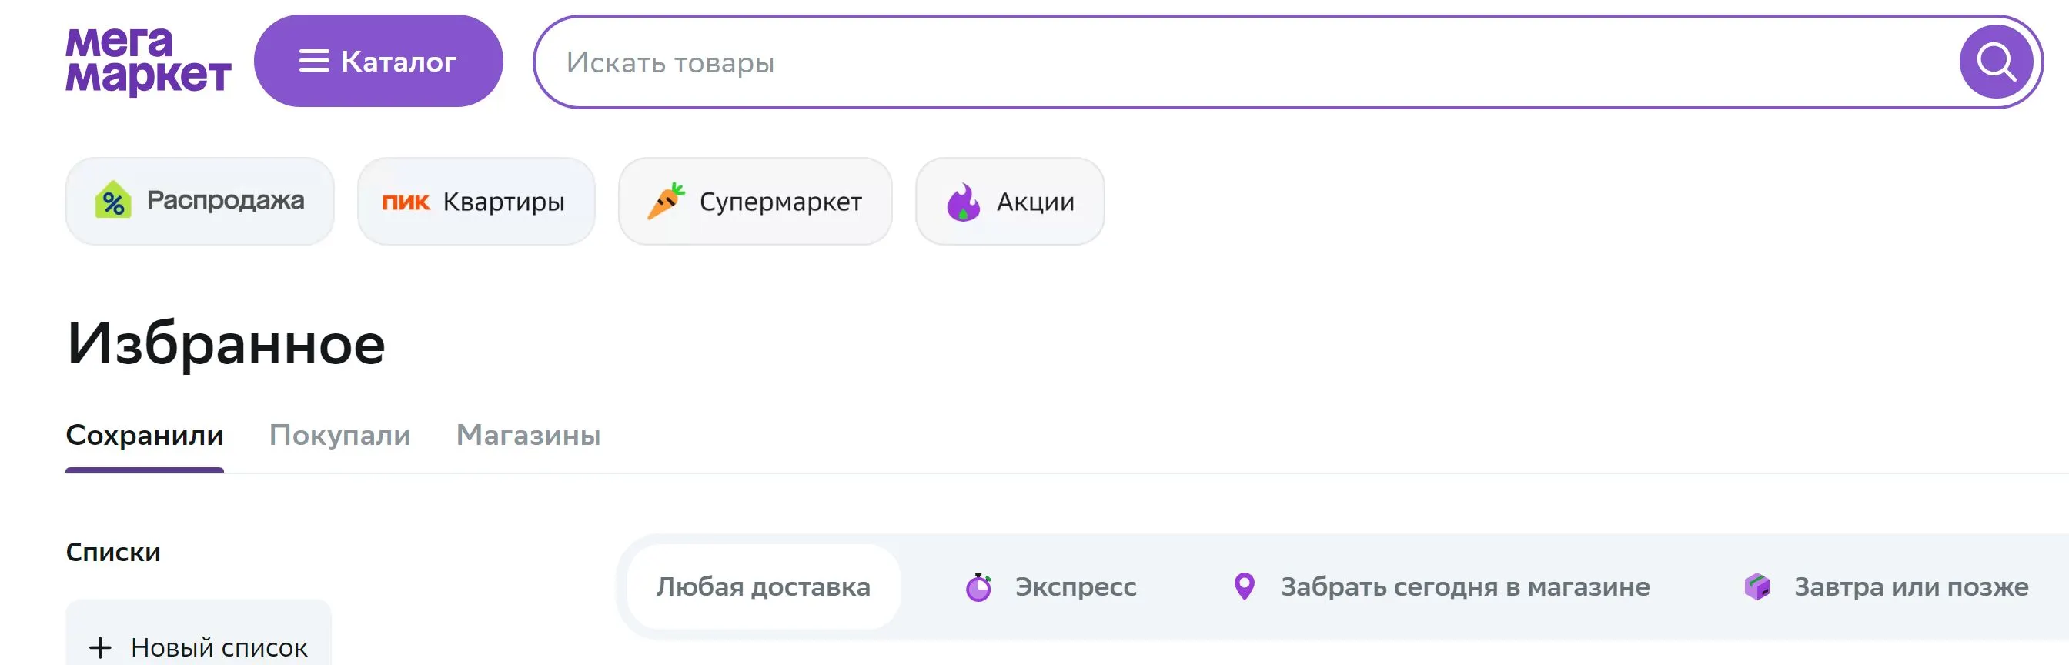Image resolution: width=2069 pixels, height=665 pixels.
Task: Select the Экспресс delivery filter
Action: [x=1051, y=587]
